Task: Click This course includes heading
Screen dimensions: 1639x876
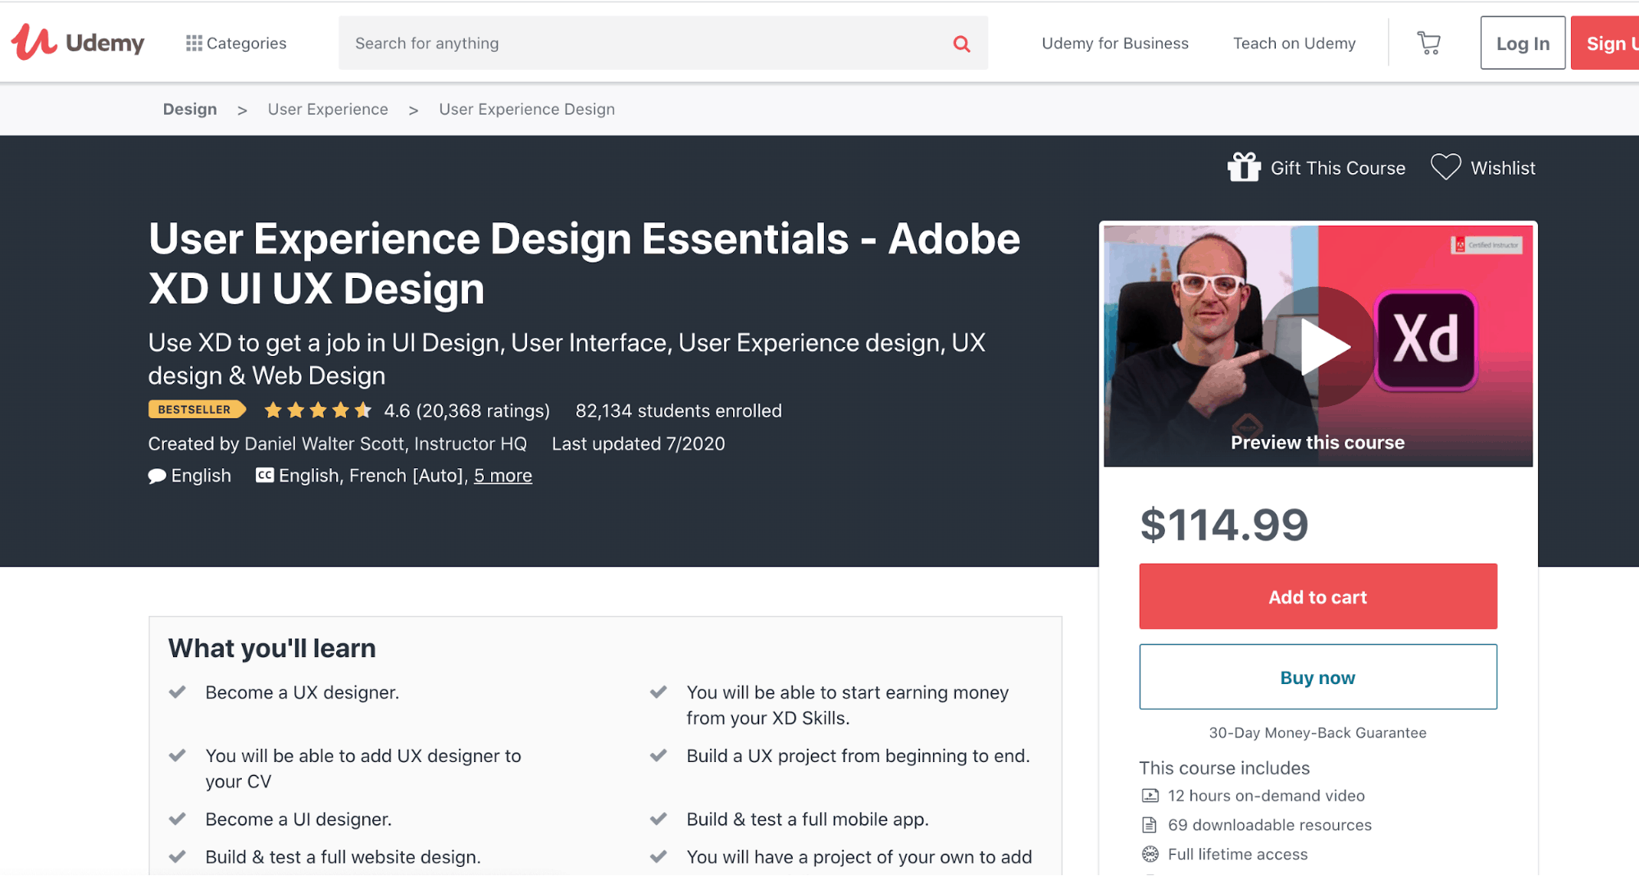Action: (x=1224, y=769)
